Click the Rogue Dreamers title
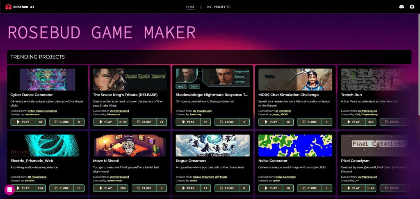The width and height of the screenshot is (420, 199). click(191, 161)
